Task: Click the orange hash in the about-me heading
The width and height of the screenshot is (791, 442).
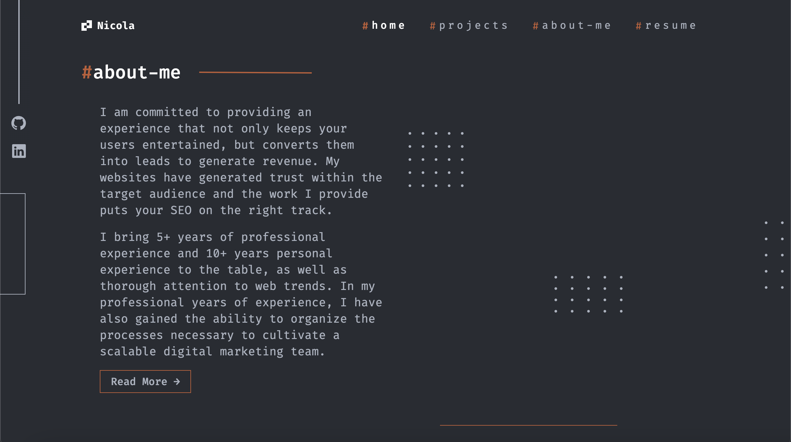Action: pos(87,72)
